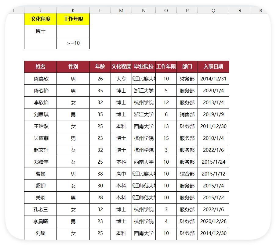Select the name cell 李欣怡
Image resolution: width=276 pixels, height=245 pixels.
[x=40, y=103]
